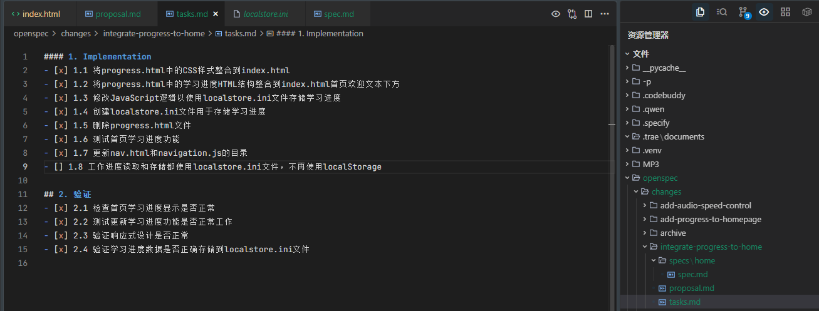Viewport: 819px width, 311px height.
Task: Toggle the eye view icon in the sidebar header
Action: click(764, 12)
